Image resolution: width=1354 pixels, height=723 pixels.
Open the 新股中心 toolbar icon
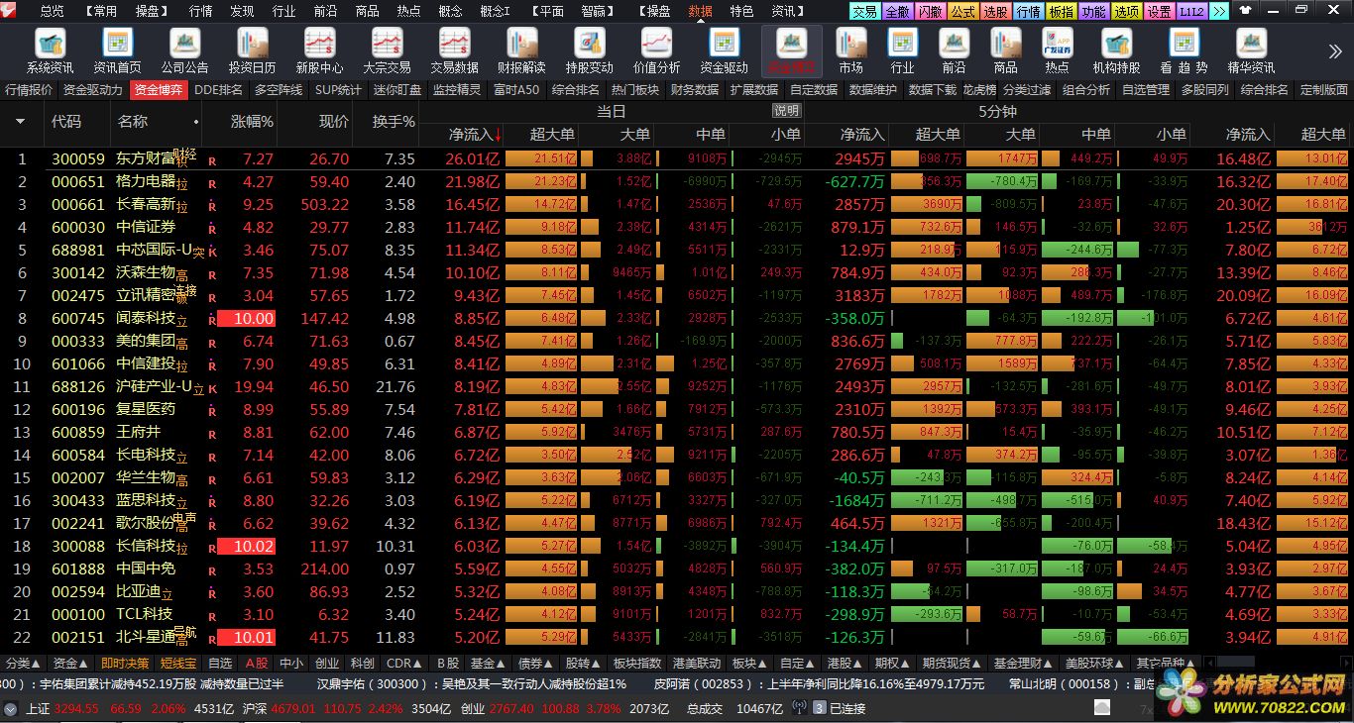pyautogui.click(x=319, y=51)
